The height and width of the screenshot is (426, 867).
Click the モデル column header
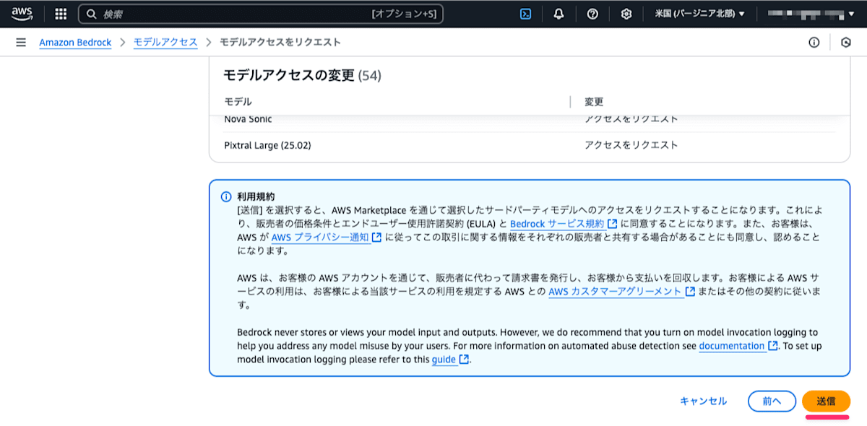pyautogui.click(x=238, y=102)
